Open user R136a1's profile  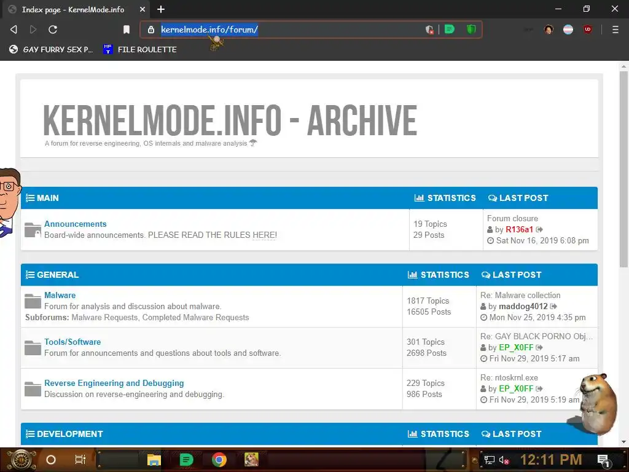519,229
